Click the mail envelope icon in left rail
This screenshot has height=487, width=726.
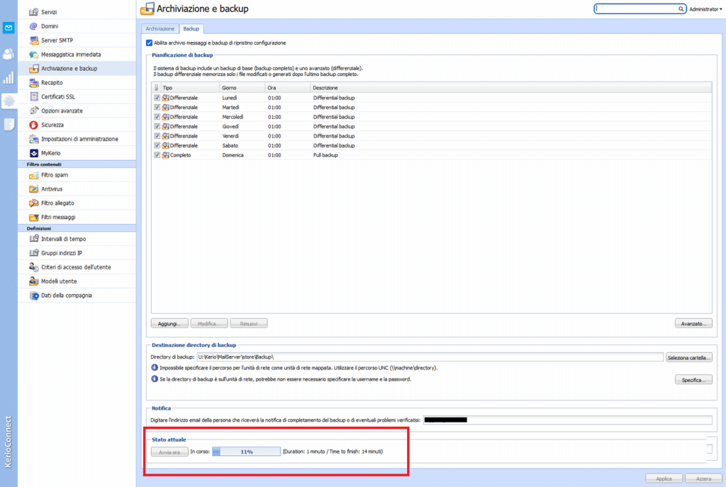[9, 28]
